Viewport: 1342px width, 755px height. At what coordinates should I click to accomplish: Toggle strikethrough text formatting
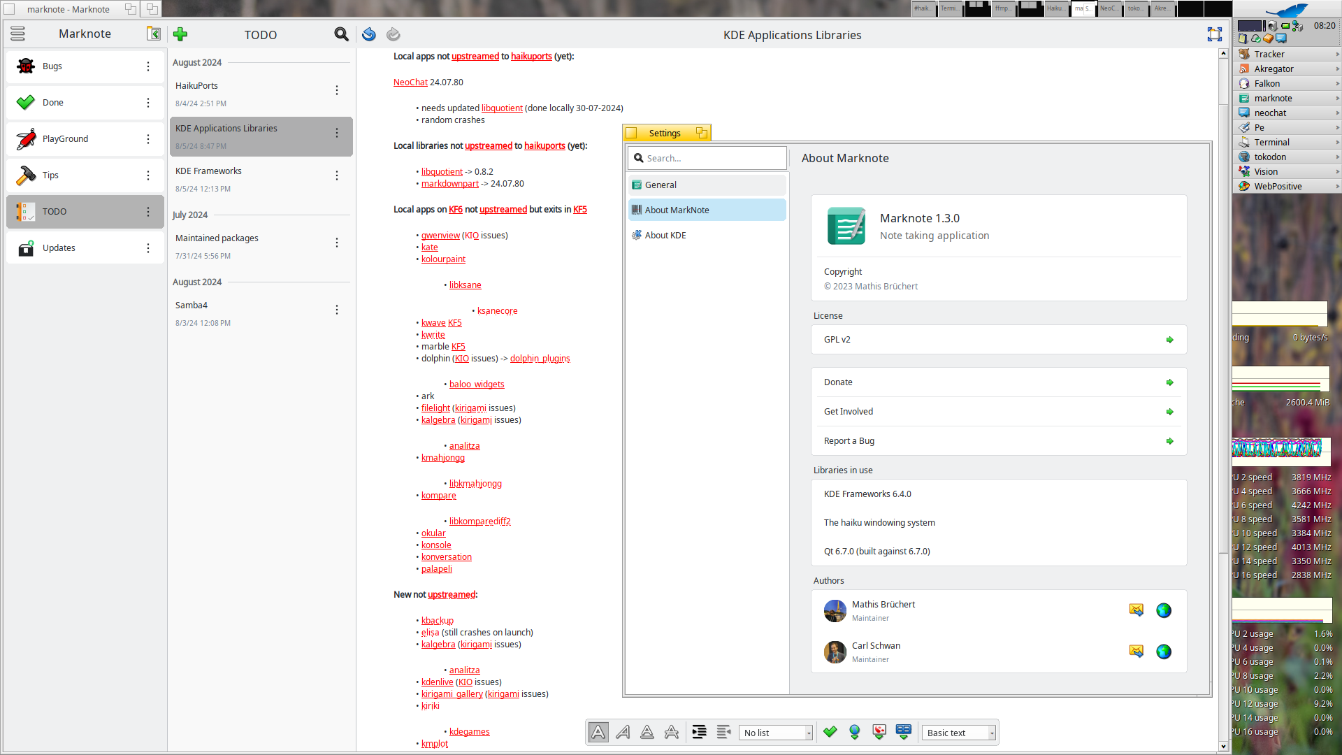672,732
